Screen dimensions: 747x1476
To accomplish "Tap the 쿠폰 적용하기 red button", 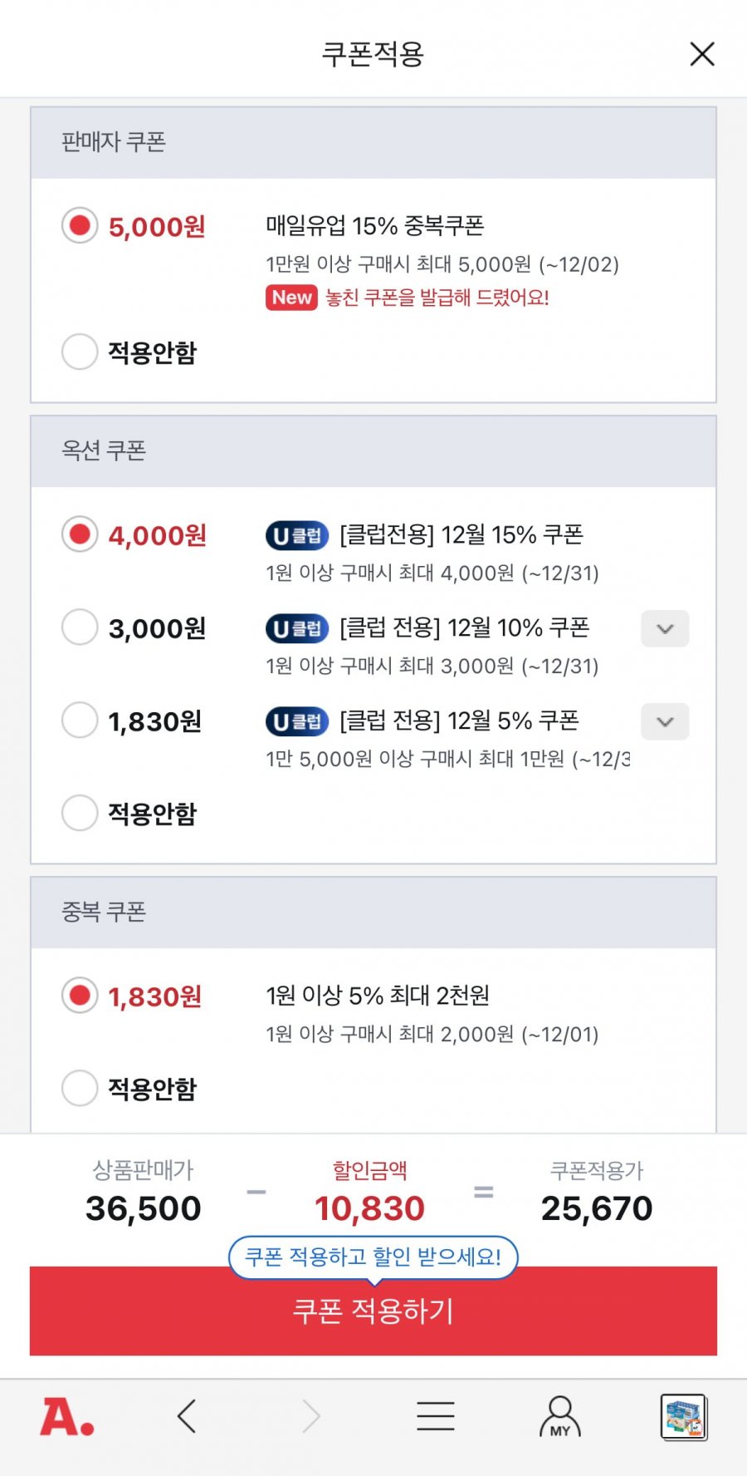I will [373, 1311].
